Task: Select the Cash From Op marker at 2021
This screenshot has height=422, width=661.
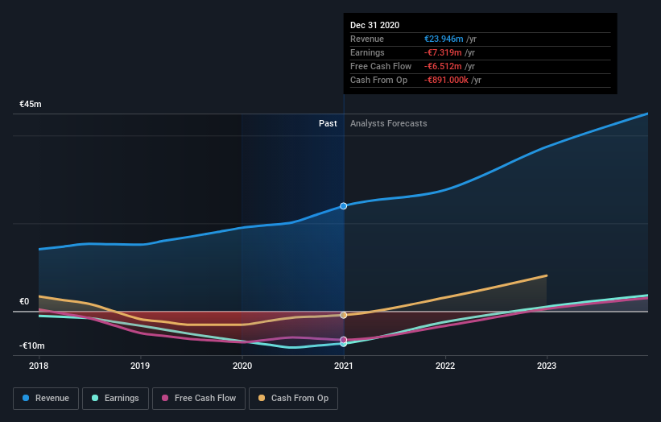Action: 344,315
